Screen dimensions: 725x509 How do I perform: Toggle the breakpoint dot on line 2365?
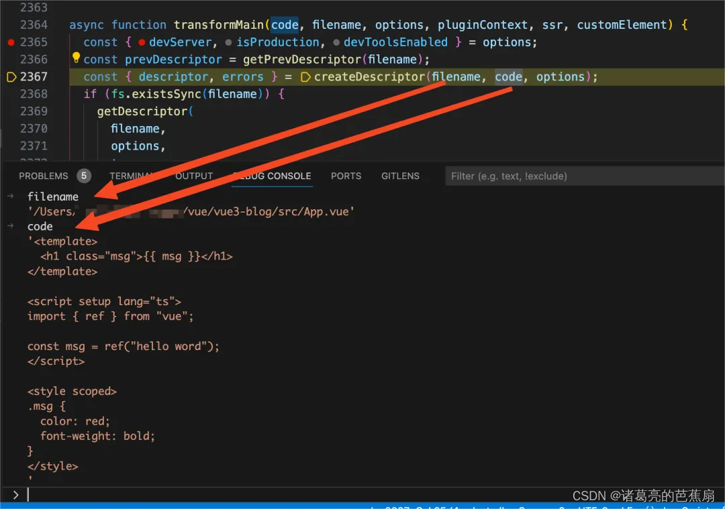[11, 42]
